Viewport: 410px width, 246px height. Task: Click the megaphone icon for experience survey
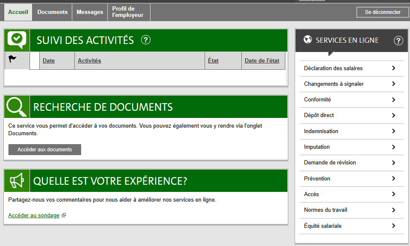click(x=17, y=181)
